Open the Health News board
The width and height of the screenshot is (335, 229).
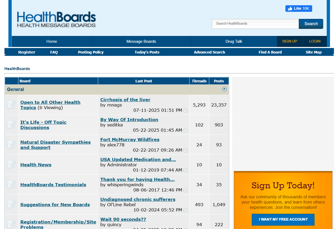(36, 165)
